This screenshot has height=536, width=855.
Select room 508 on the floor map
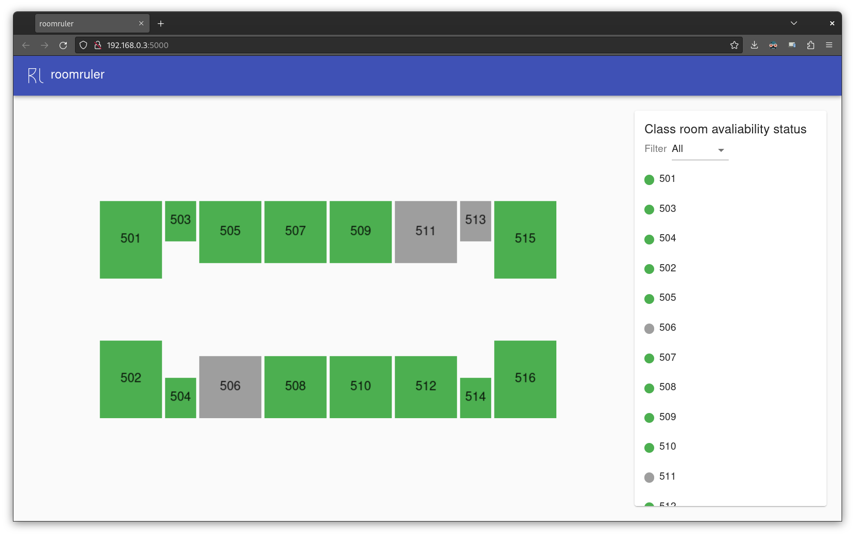(x=296, y=387)
